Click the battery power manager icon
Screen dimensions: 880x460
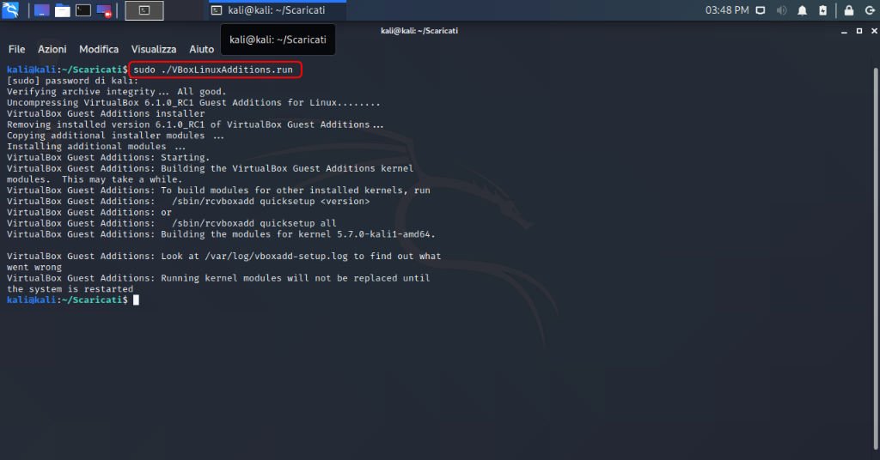[x=822, y=10]
